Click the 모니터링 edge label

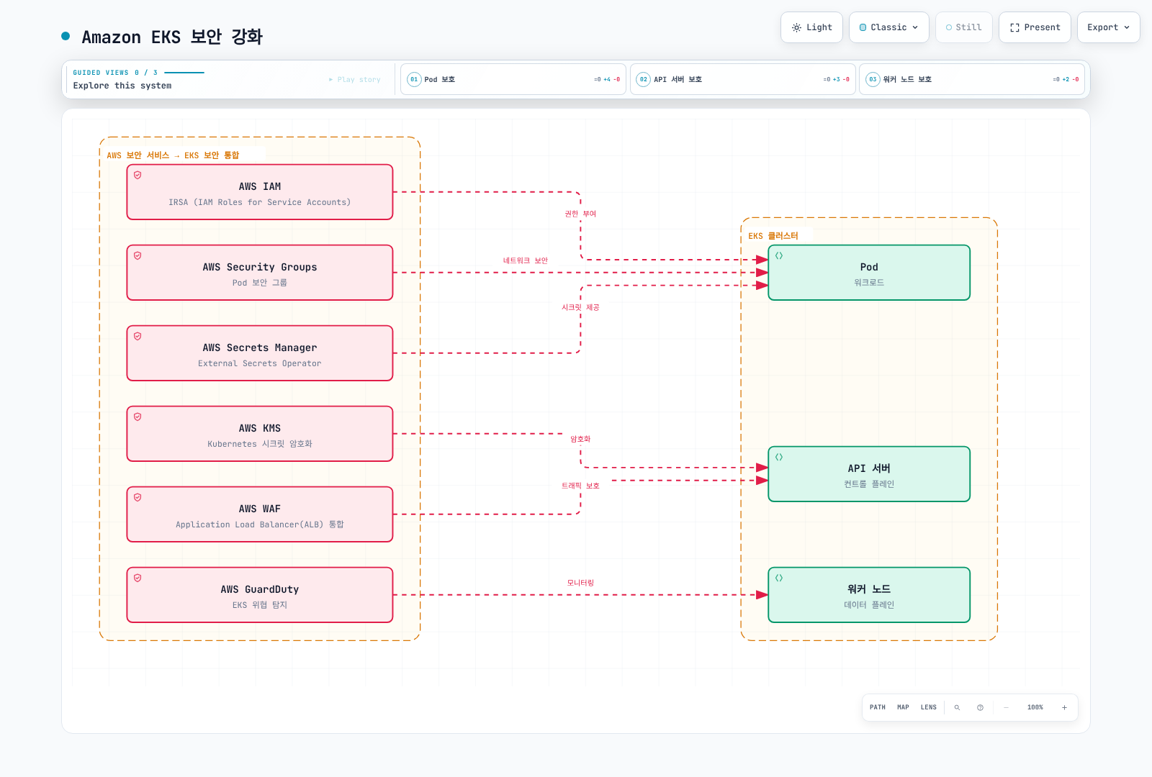tap(580, 583)
